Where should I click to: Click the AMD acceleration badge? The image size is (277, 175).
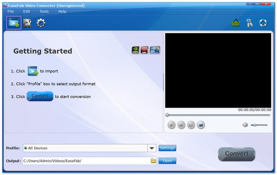[x=144, y=50]
